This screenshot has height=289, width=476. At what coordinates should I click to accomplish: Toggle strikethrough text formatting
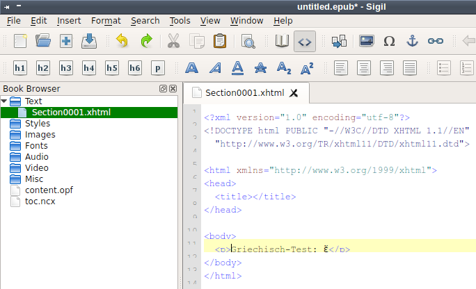click(x=260, y=68)
